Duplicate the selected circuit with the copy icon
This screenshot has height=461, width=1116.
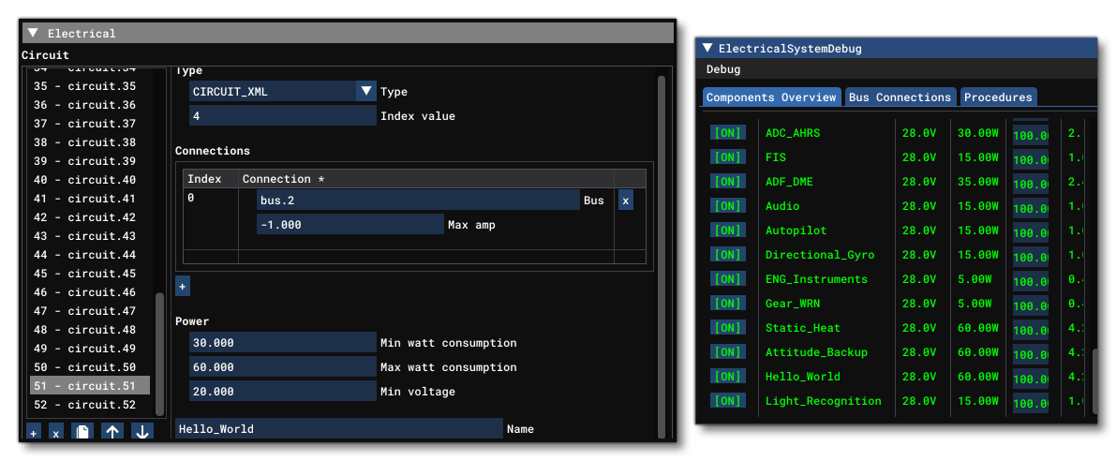[x=83, y=432]
